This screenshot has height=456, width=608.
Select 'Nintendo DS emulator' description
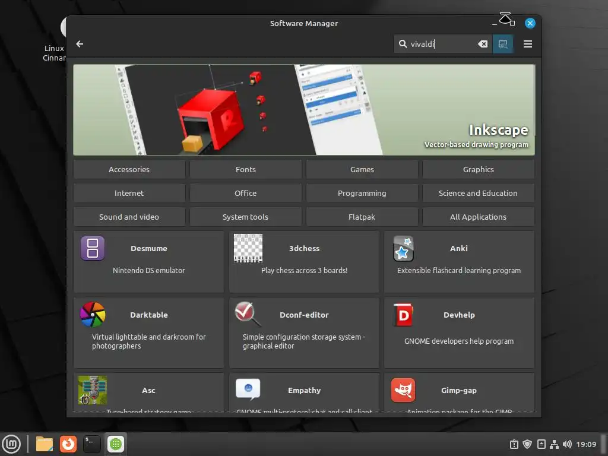pos(149,270)
